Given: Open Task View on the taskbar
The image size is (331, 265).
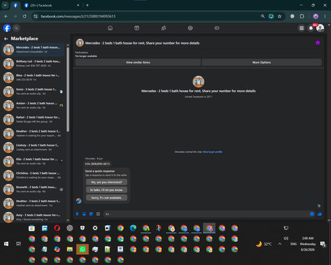Looking at the screenshot, I should [x=19, y=244].
